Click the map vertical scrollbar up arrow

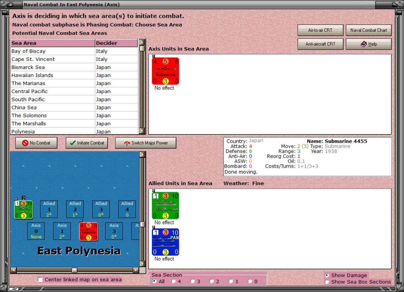click(142, 154)
